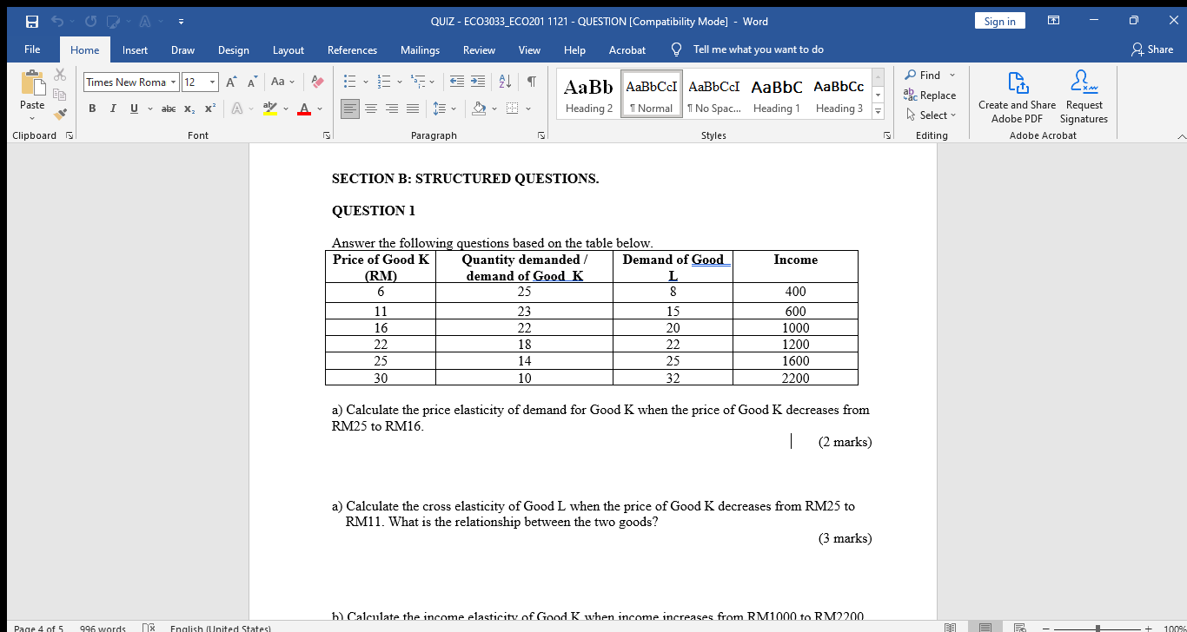Create and Share Adobe PDF
1187x632 pixels.
[1016, 95]
